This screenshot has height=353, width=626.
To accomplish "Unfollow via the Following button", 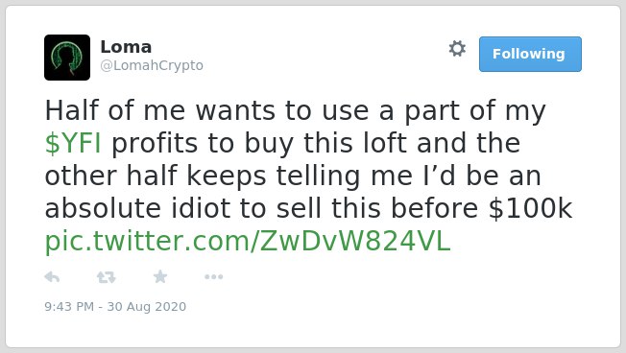I will tap(530, 55).
